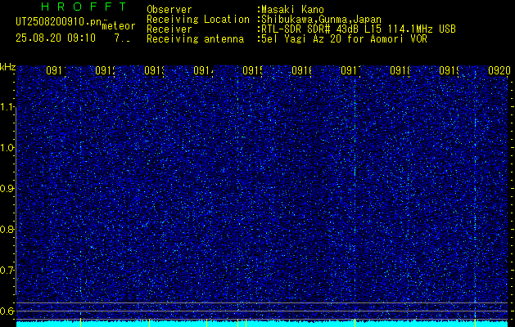Select the file name UT2508200910.pn
Image resolution: width=515 pixels, height=327 pixels.
[58, 22]
